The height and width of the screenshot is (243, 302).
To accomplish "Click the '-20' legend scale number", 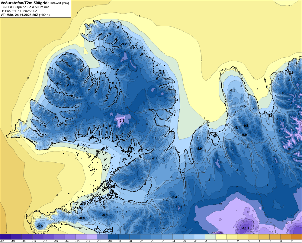I will [x=2, y=241].
